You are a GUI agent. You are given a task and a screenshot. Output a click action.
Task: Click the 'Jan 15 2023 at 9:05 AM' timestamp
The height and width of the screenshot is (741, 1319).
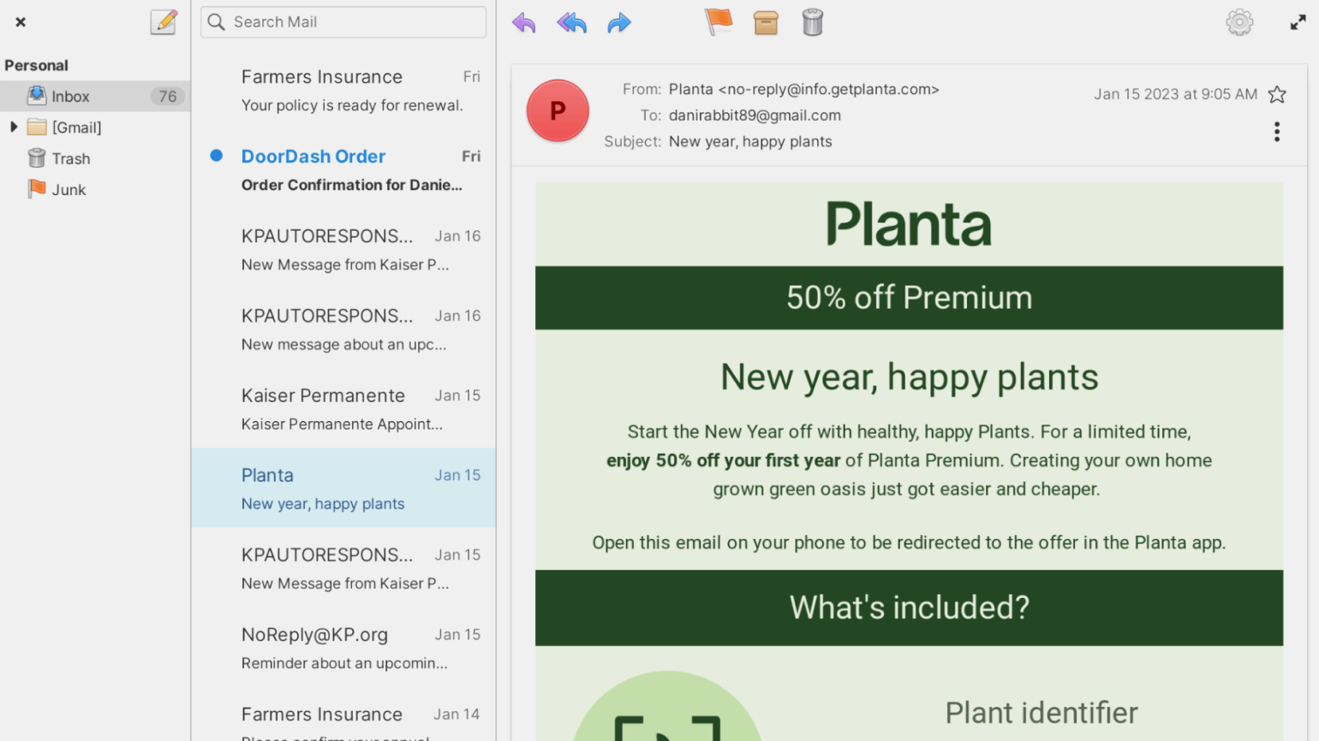1175,94
